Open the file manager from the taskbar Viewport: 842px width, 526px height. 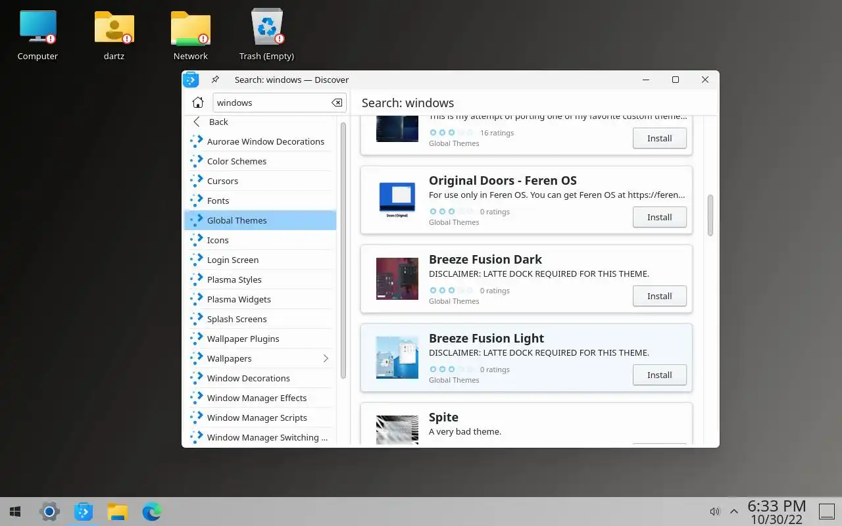(x=118, y=512)
